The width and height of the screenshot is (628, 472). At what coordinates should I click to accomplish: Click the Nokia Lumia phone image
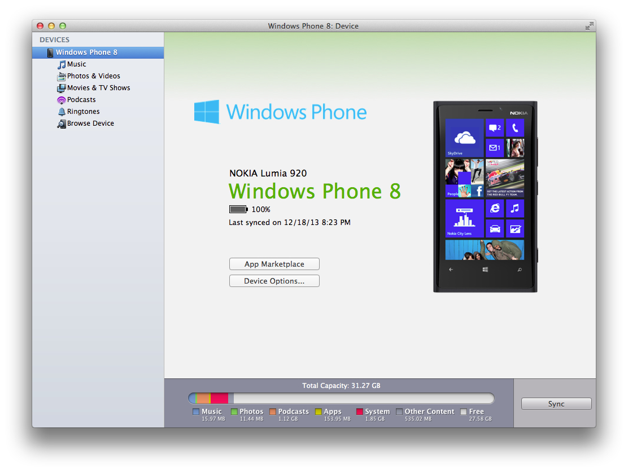pyautogui.click(x=485, y=197)
